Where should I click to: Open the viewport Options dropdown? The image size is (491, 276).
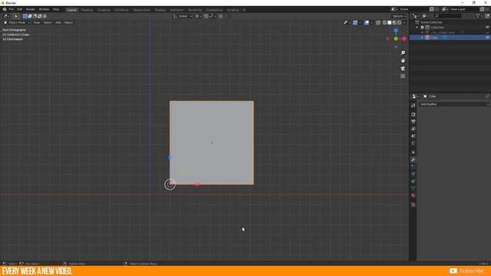(x=399, y=16)
